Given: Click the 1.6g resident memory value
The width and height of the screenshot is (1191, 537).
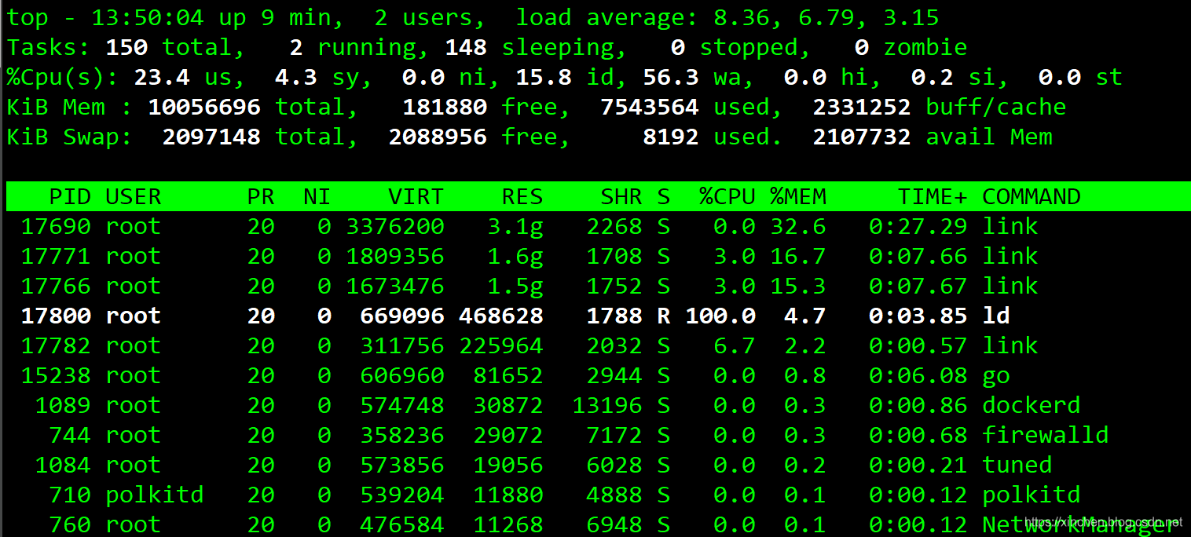Looking at the screenshot, I should point(515,258).
